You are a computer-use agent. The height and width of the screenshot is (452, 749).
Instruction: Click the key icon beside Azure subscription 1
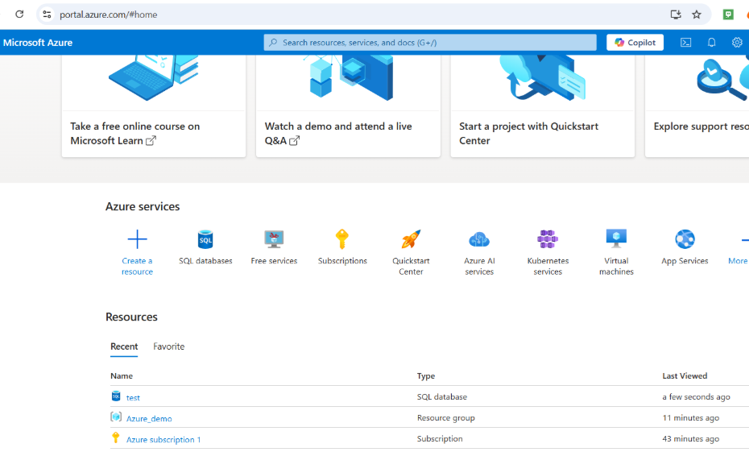[x=116, y=437]
